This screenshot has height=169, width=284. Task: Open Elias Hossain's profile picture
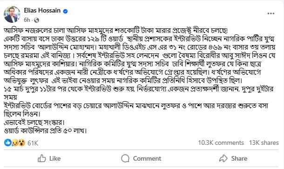pos(12,14)
